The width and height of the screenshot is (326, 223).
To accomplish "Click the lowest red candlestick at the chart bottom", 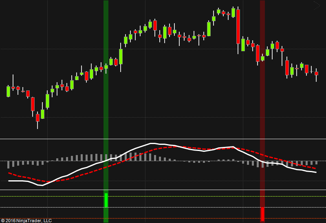I will coord(37,118).
